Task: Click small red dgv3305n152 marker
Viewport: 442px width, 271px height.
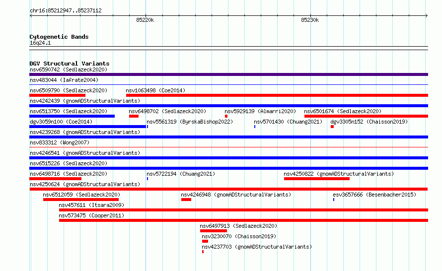Action: pyautogui.click(x=332, y=127)
